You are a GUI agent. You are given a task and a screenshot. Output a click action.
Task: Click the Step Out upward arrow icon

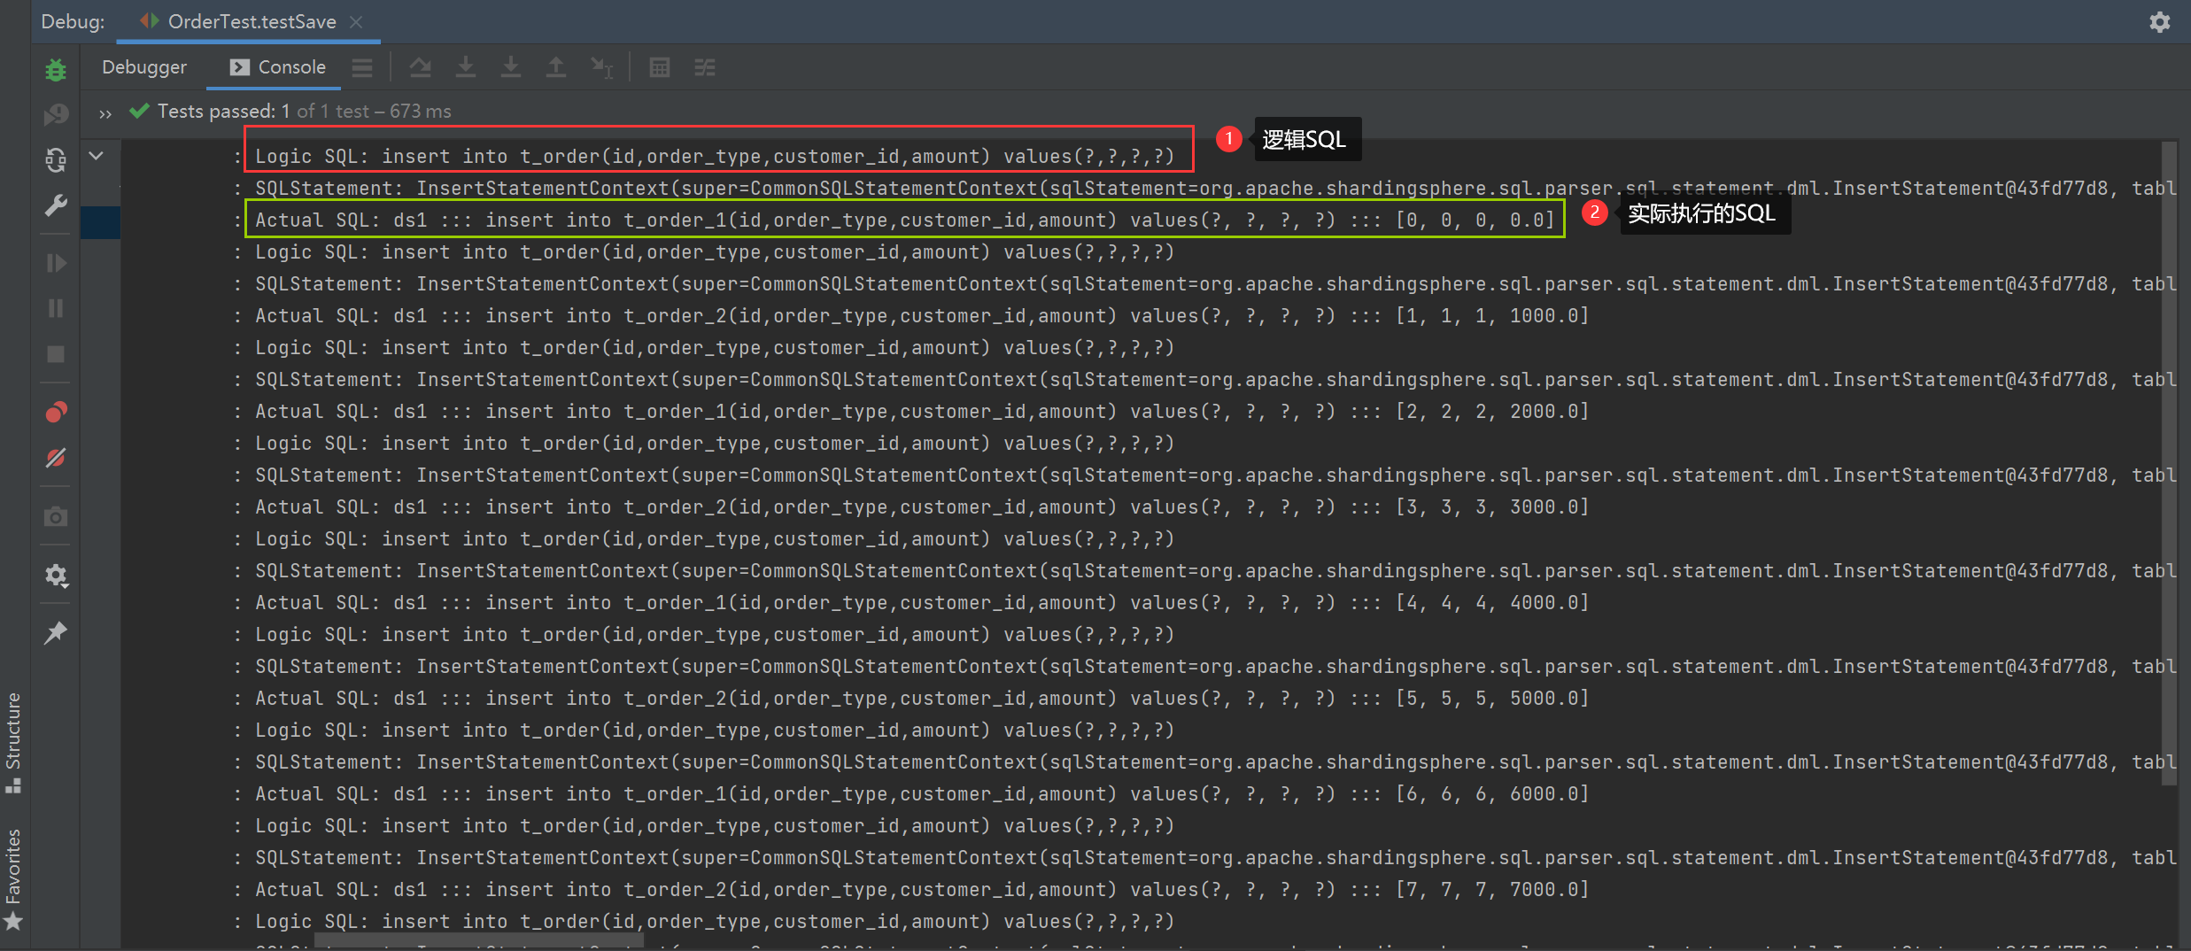coord(556,67)
